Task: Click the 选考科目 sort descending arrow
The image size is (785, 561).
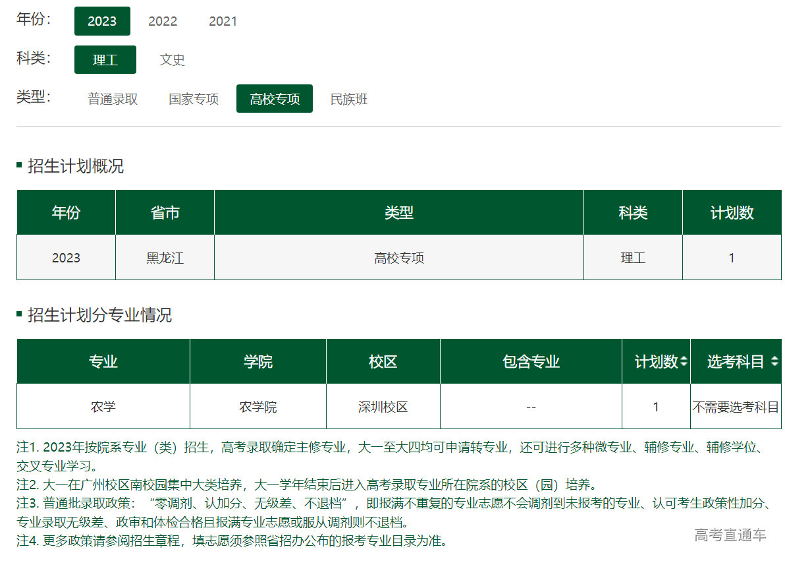Action: [775, 365]
